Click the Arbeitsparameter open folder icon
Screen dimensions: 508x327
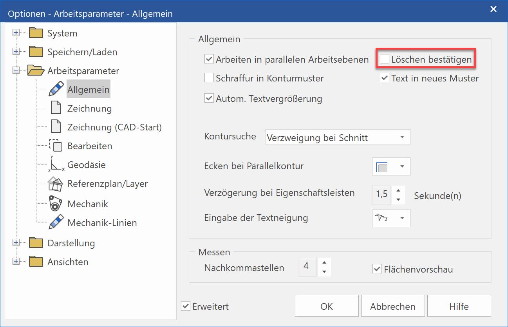(36, 71)
